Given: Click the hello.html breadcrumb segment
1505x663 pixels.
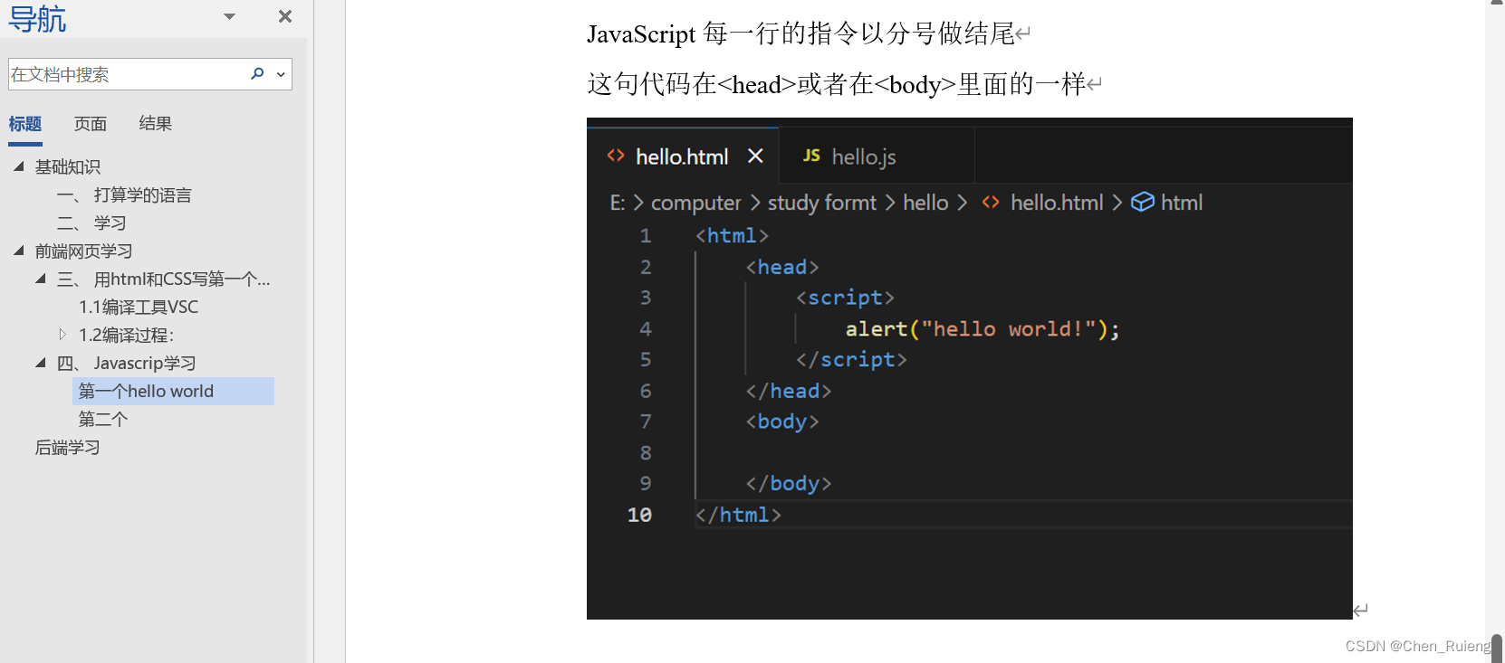Looking at the screenshot, I should (x=1057, y=203).
